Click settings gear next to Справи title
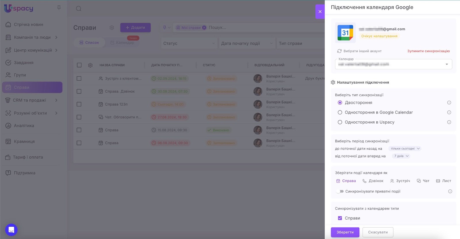The height and width of the screenshot is (239, 460). pyautogui.click(x=112, y=28)
